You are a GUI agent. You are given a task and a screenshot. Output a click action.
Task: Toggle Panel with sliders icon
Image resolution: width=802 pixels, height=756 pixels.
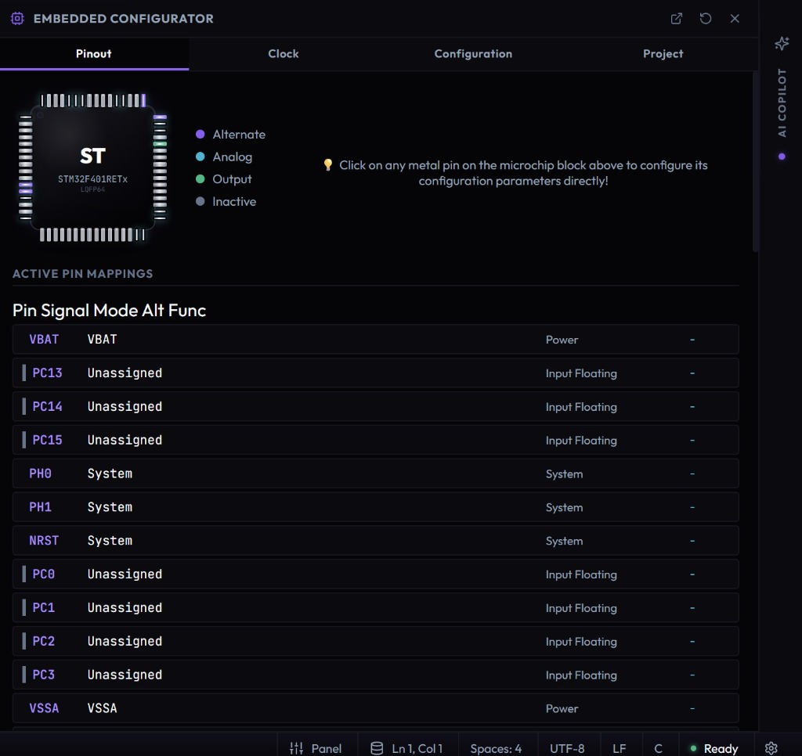point(296,748)
